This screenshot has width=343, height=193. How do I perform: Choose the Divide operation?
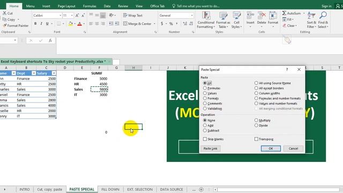coord(256,125)
